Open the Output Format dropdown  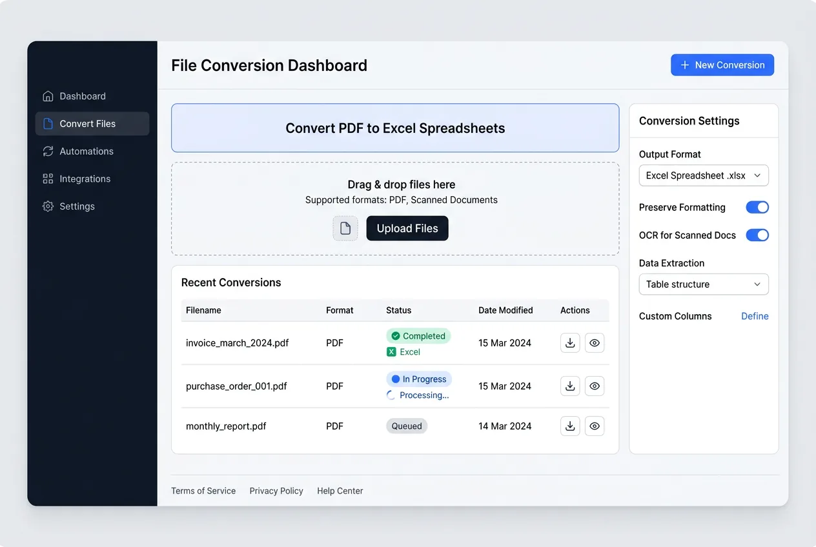703,175
